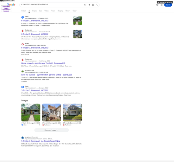Click the Images section heading

click(25, 101)
